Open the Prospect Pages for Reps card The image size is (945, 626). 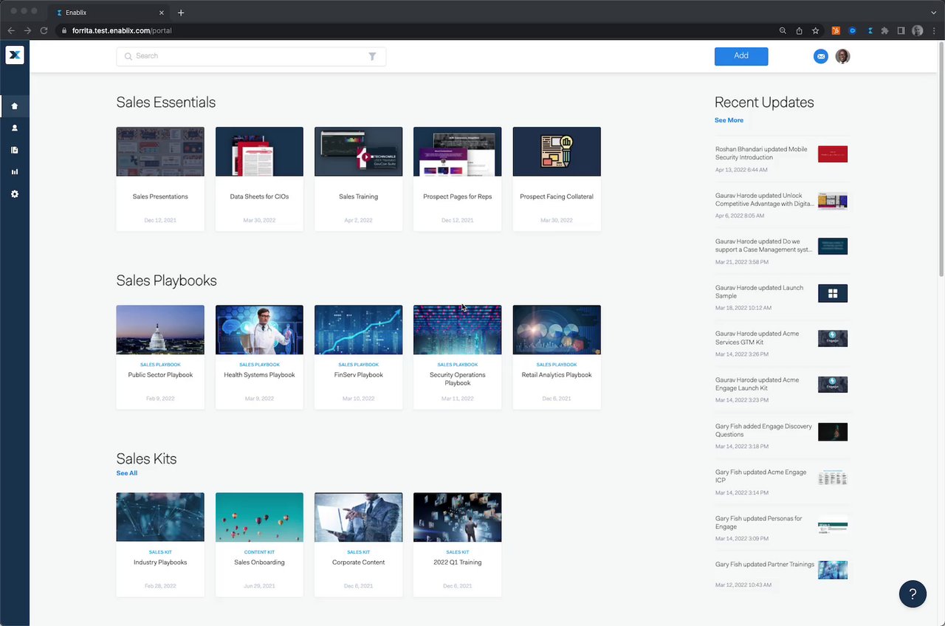(x=457, y=179)
